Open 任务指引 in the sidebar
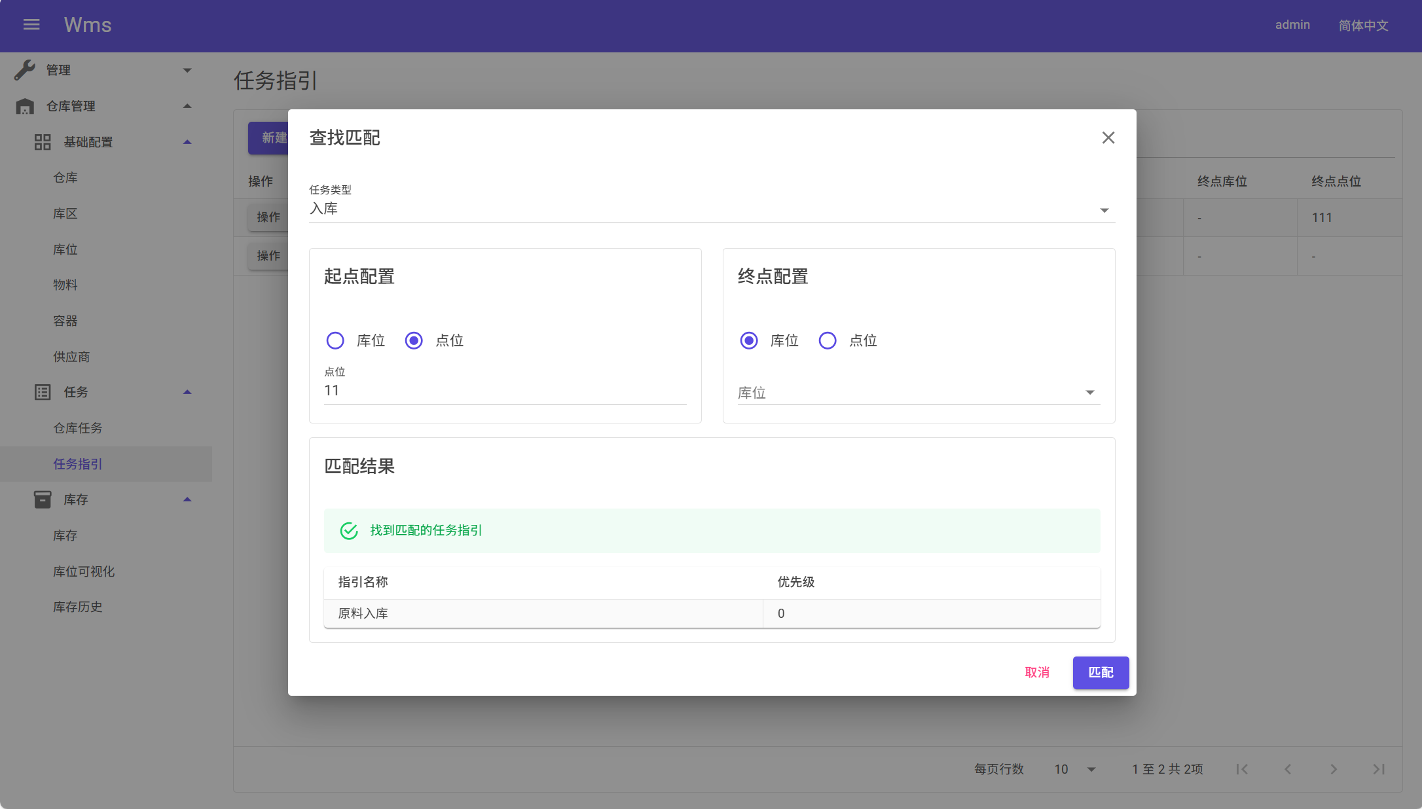The image size is (1422, 809). pyautogui.click(x=106, y=464)
